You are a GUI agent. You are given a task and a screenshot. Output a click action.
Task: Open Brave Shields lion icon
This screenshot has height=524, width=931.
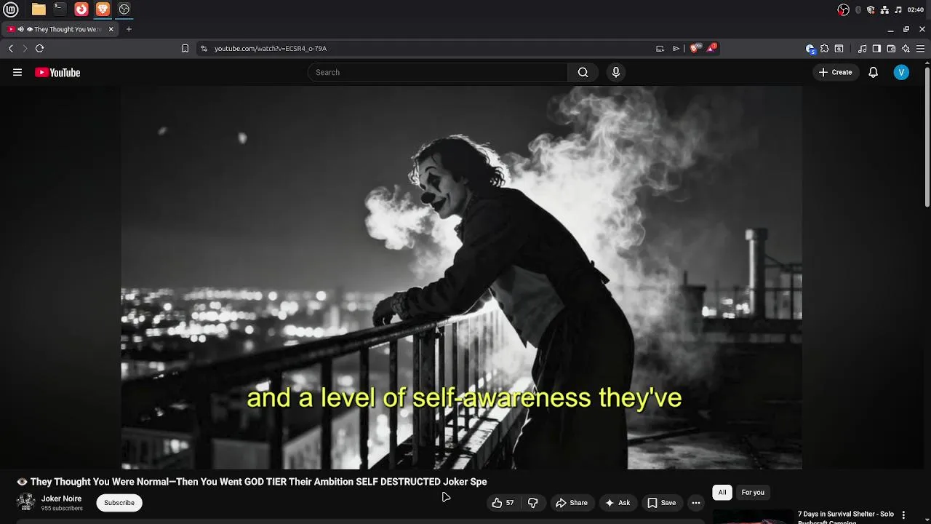click(695, 48)
